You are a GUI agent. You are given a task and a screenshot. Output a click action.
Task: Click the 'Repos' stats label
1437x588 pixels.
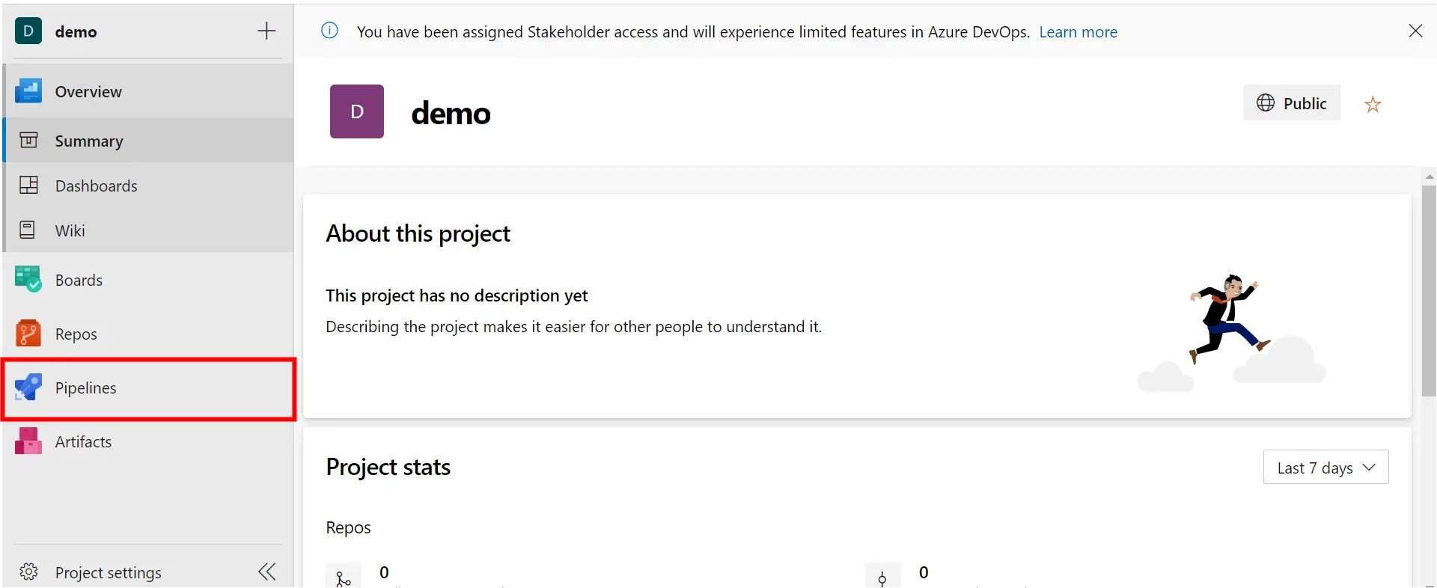pyautogui.click(x=348, y=527)
